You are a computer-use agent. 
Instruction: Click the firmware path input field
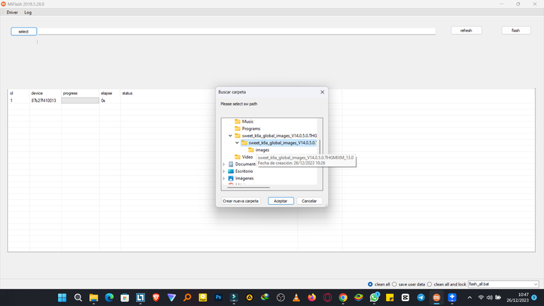click(237, 31)
